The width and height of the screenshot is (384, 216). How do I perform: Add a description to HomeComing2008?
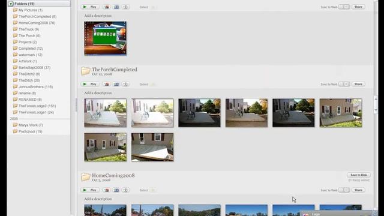[x=98, y=199]
